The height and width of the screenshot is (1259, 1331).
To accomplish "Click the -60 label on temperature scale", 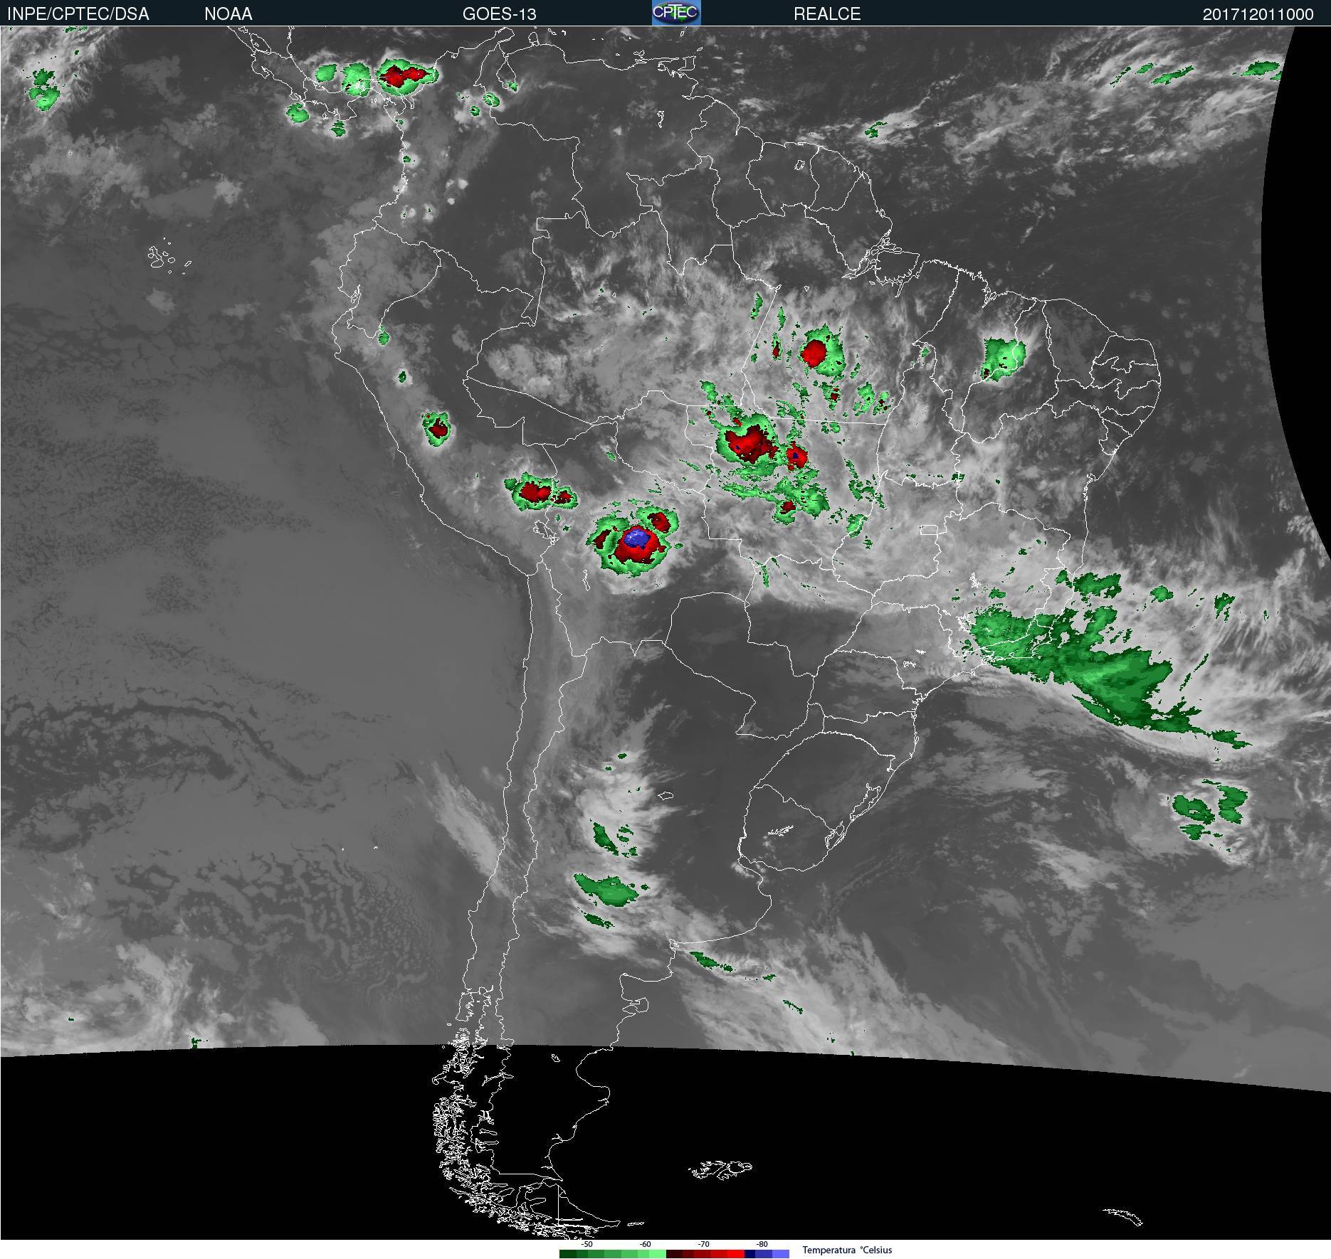I will coord(645,1245).
